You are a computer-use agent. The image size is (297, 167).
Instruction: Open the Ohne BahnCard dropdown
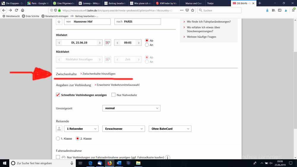click(x=170, y=129)
